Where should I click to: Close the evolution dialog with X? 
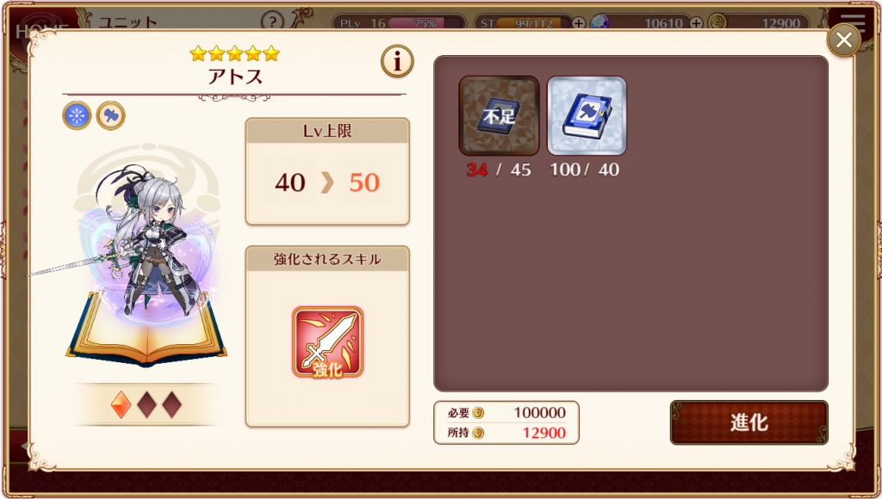(x=844, y=40)
